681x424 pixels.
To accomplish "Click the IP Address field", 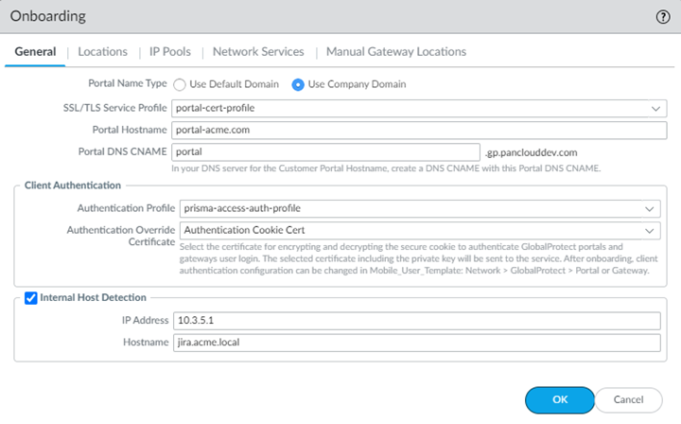I will (x=417, y=321).
